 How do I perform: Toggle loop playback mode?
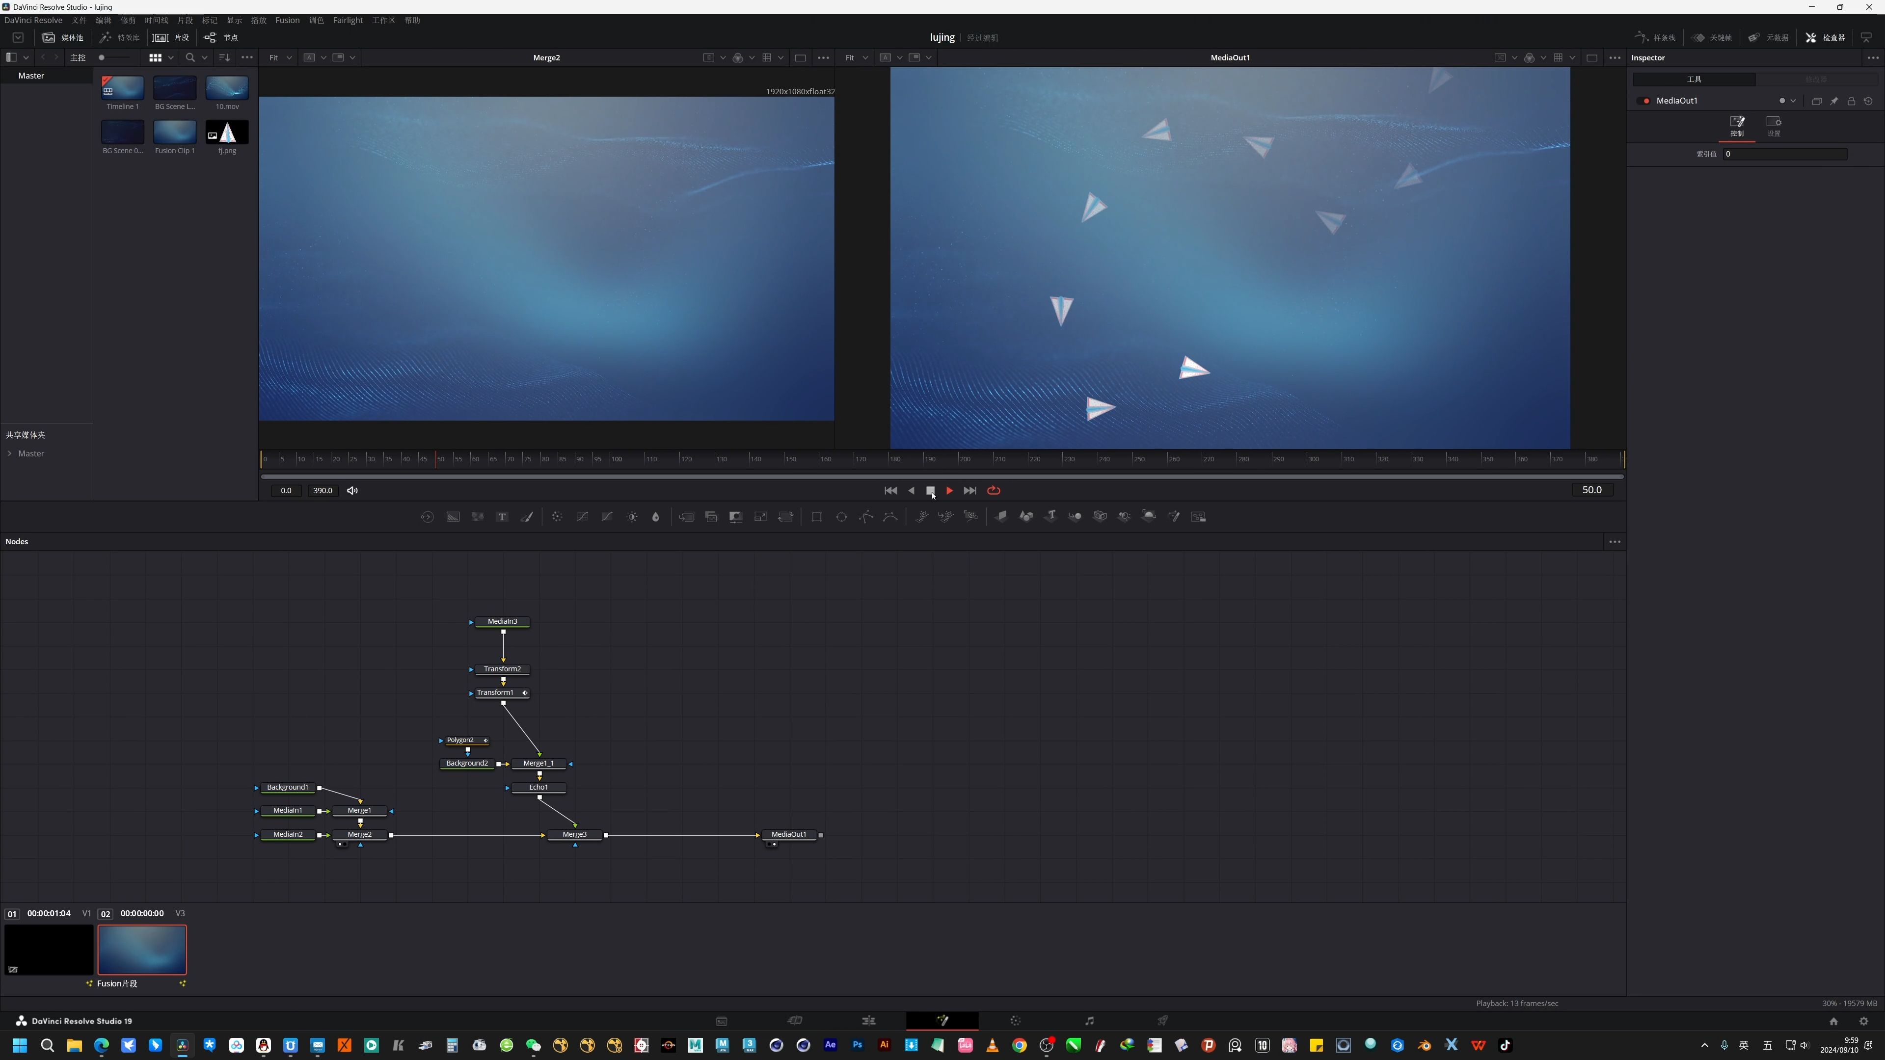994,491
